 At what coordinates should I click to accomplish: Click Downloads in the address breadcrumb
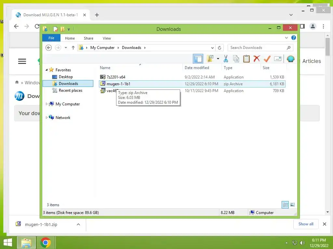(131, 48)
